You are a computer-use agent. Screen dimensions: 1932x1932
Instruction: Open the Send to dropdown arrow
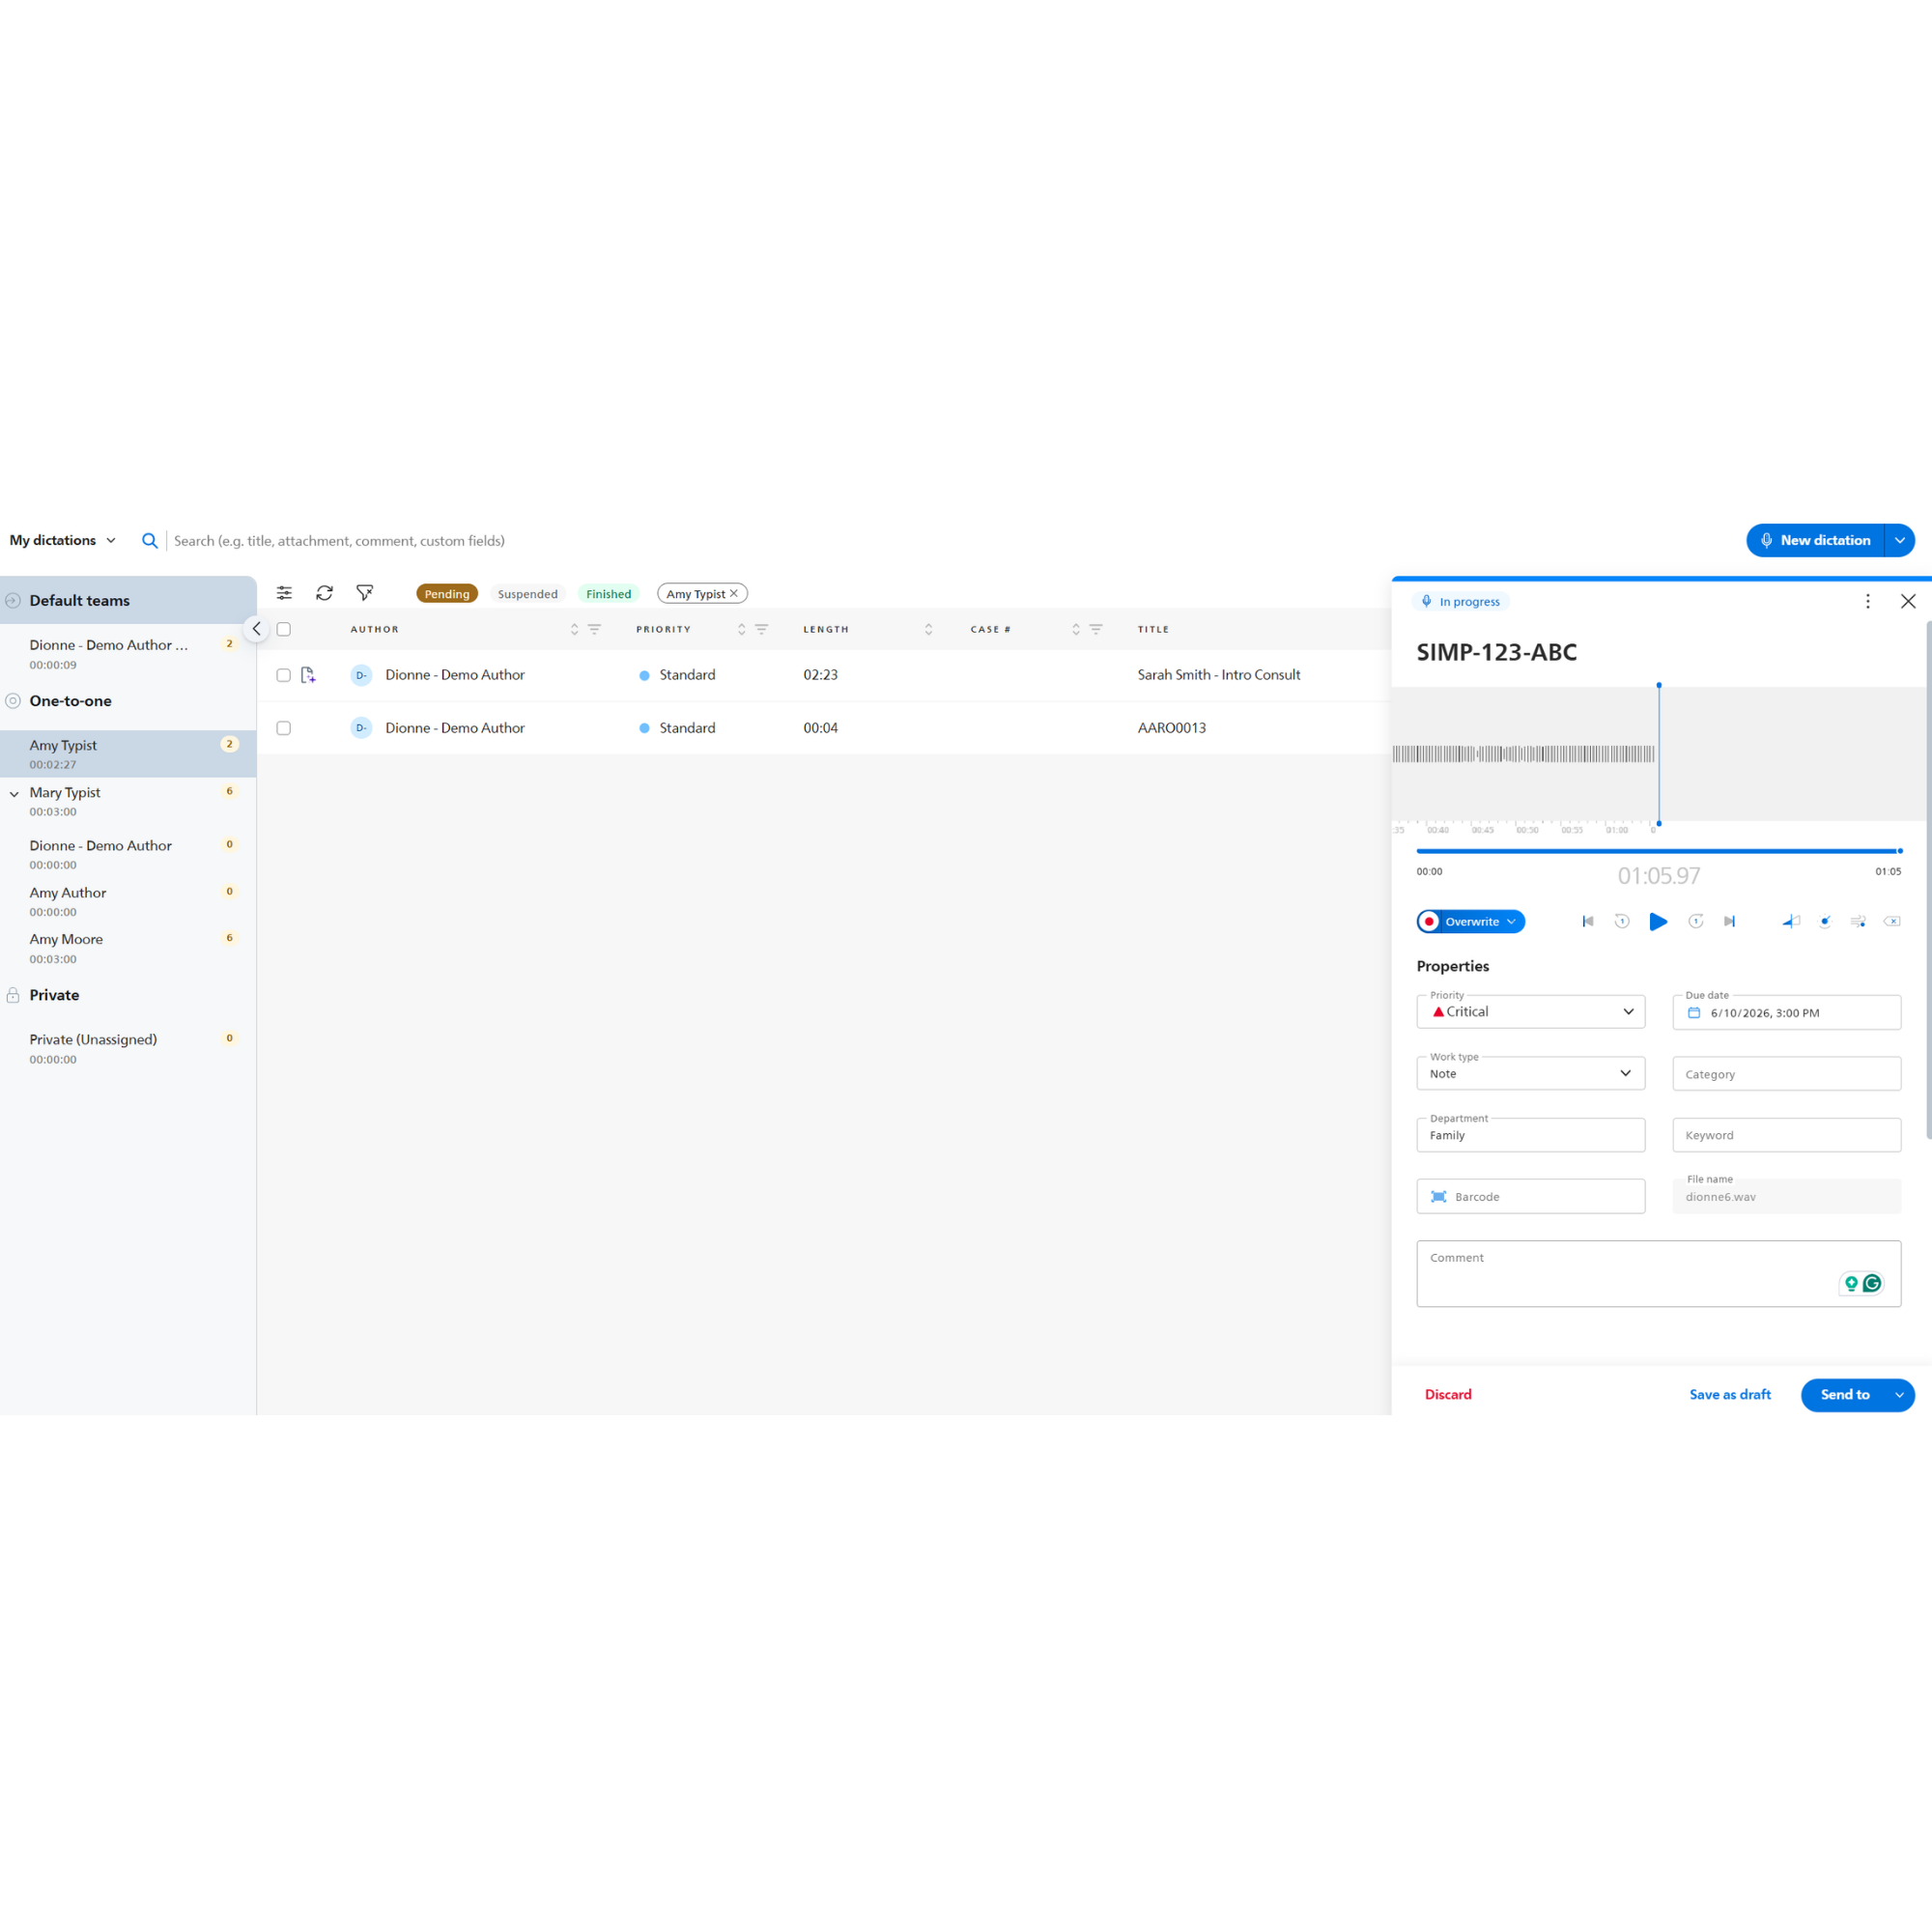[1899, 1394]
